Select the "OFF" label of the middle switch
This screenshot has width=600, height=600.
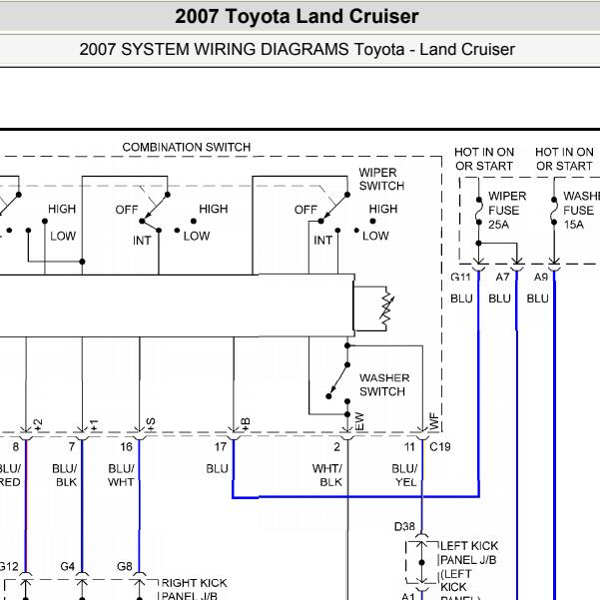tap(126, 210)
